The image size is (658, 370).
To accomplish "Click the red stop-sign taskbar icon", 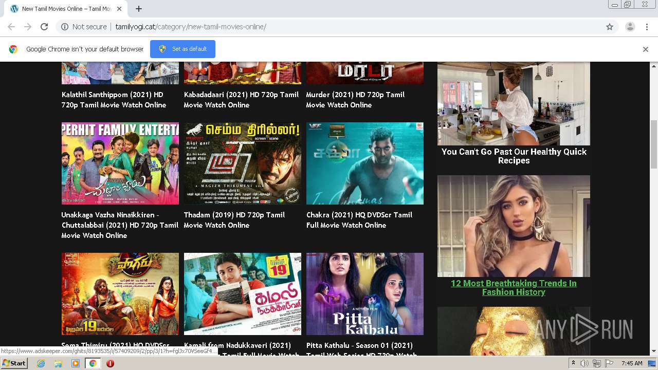I will [x=110, y=363].
